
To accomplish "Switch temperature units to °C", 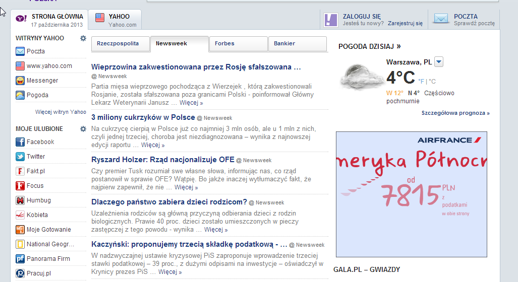I will (x=432, y=81).
